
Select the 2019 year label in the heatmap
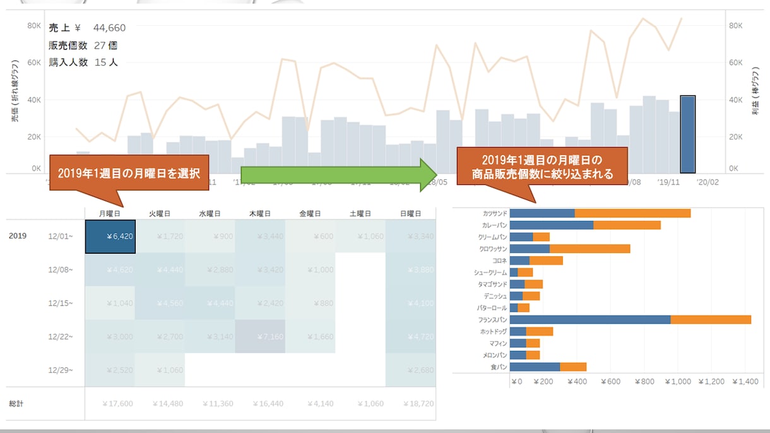tap(18, 237)
